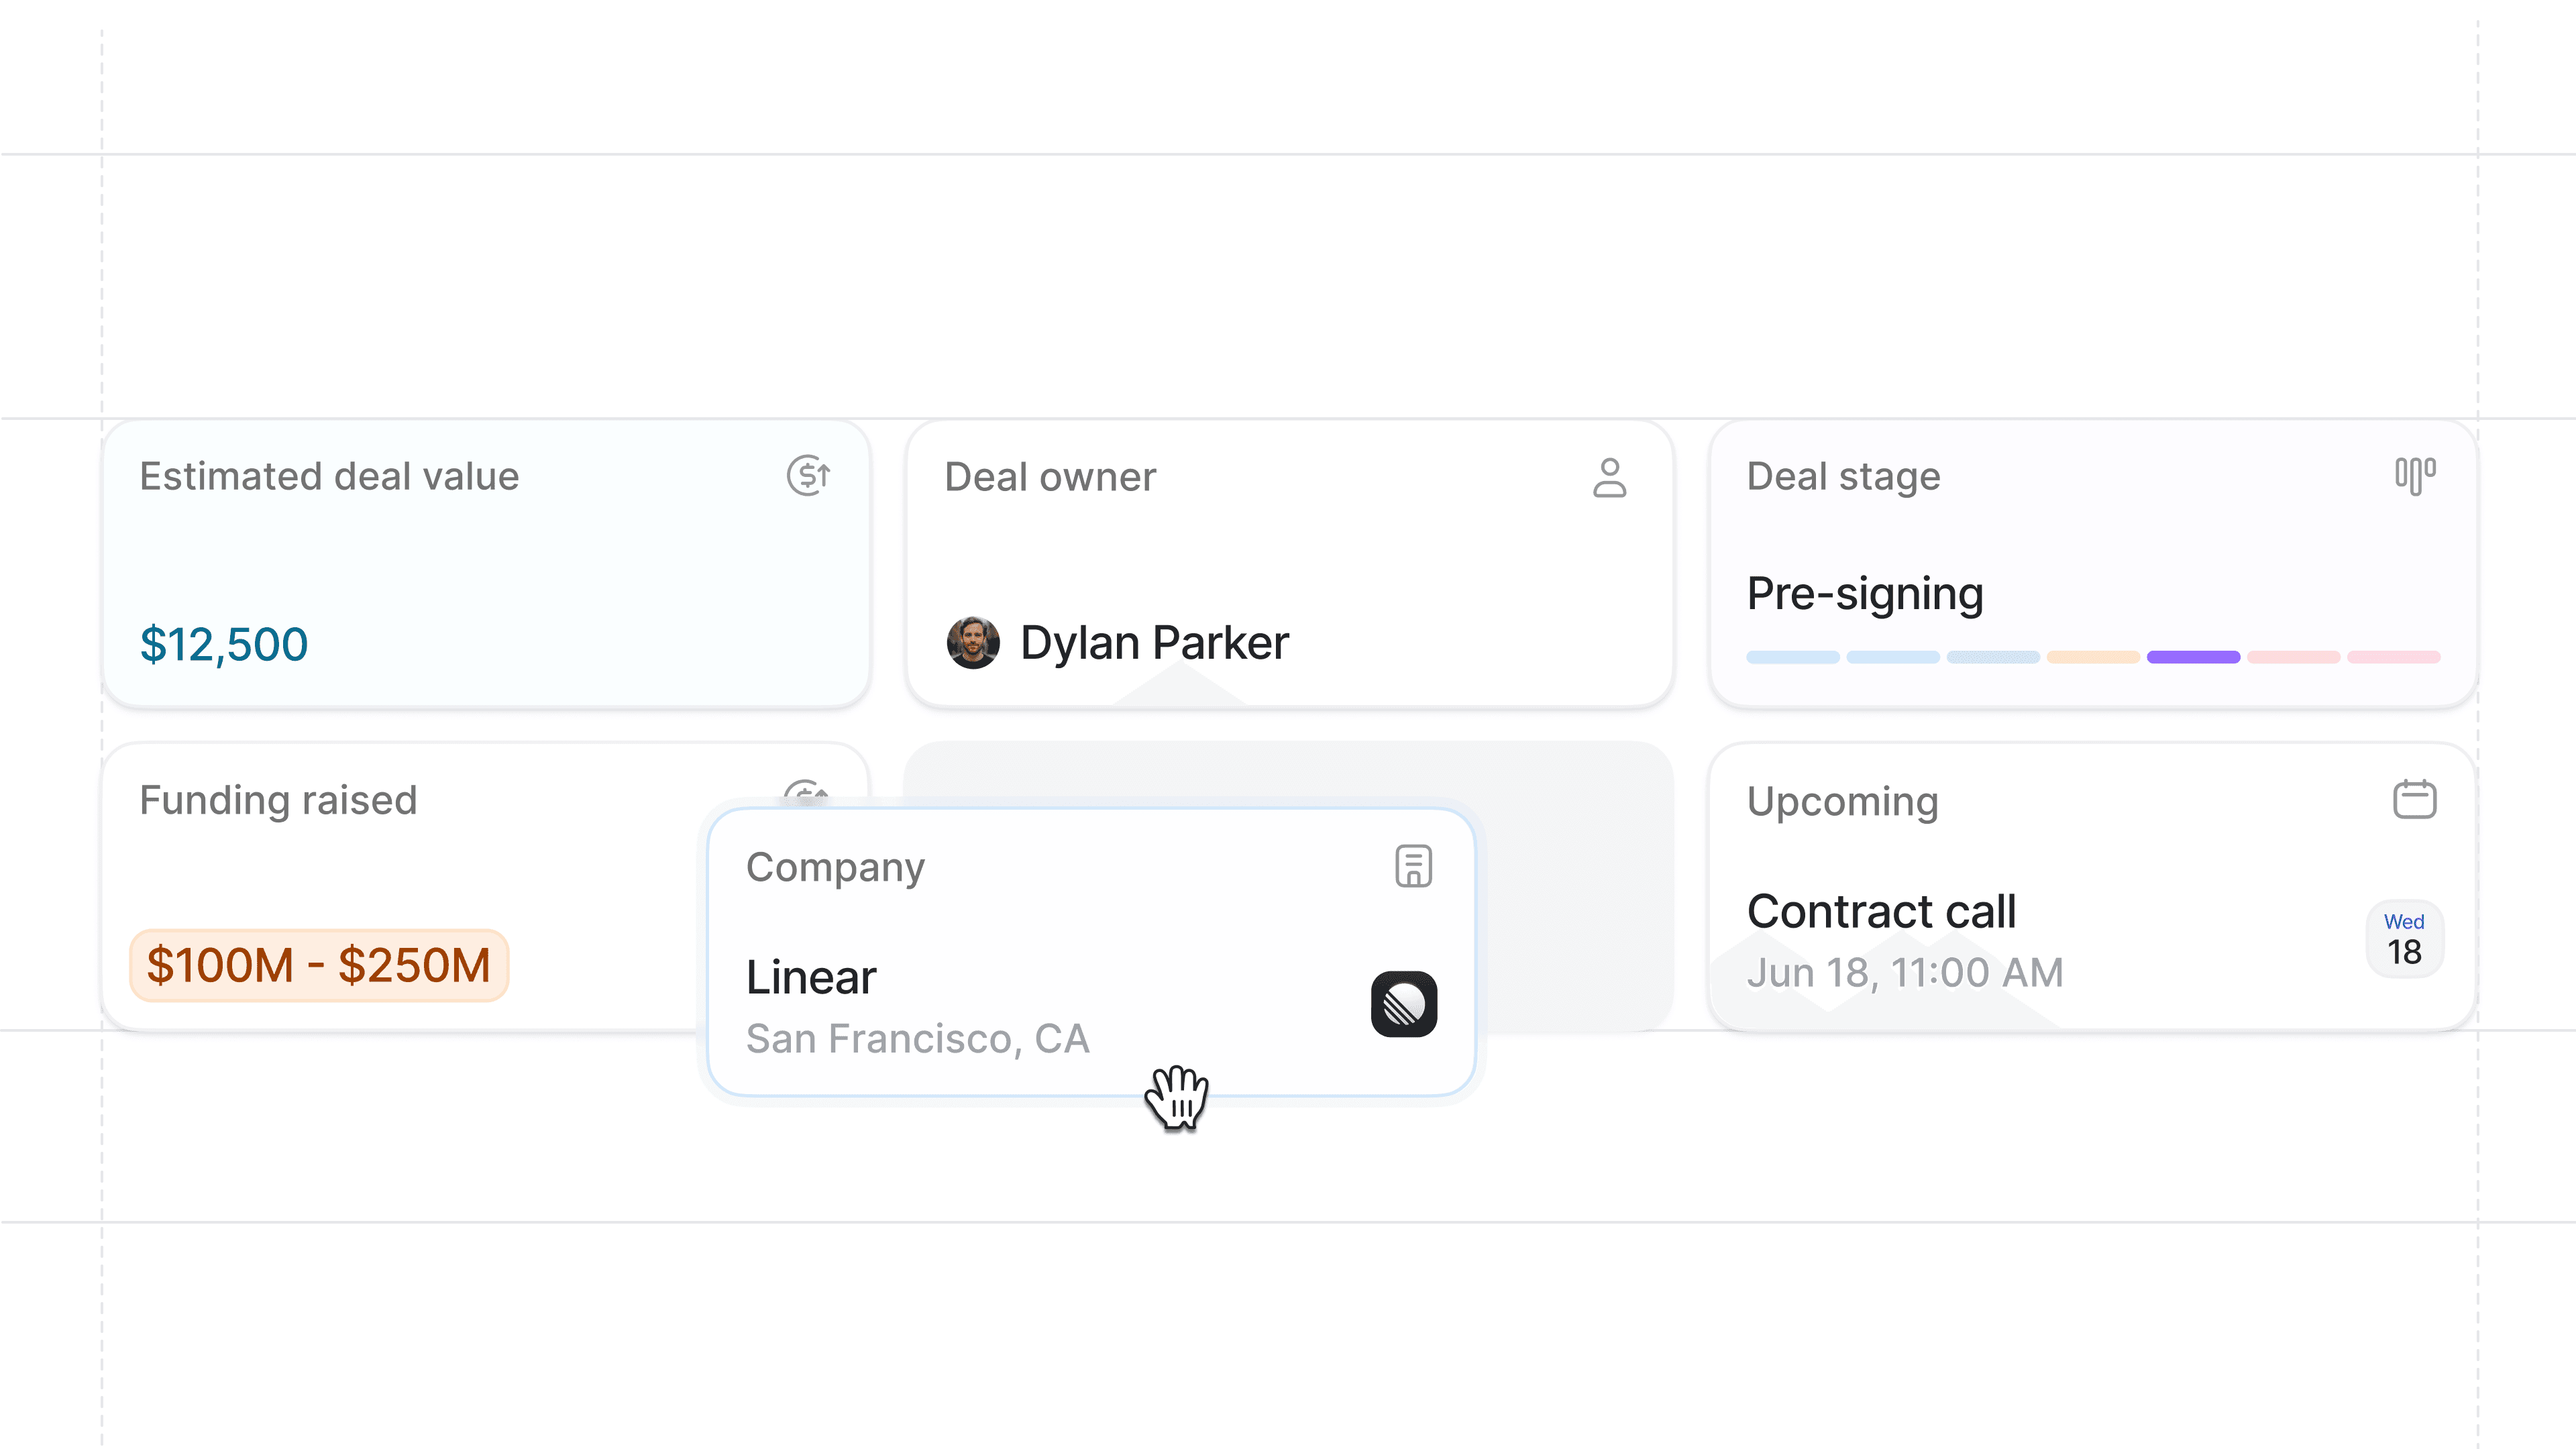This screenshot has height=1449, width=2576.
Task: Click the Upcoming heading
Action: click(1842, 802)
